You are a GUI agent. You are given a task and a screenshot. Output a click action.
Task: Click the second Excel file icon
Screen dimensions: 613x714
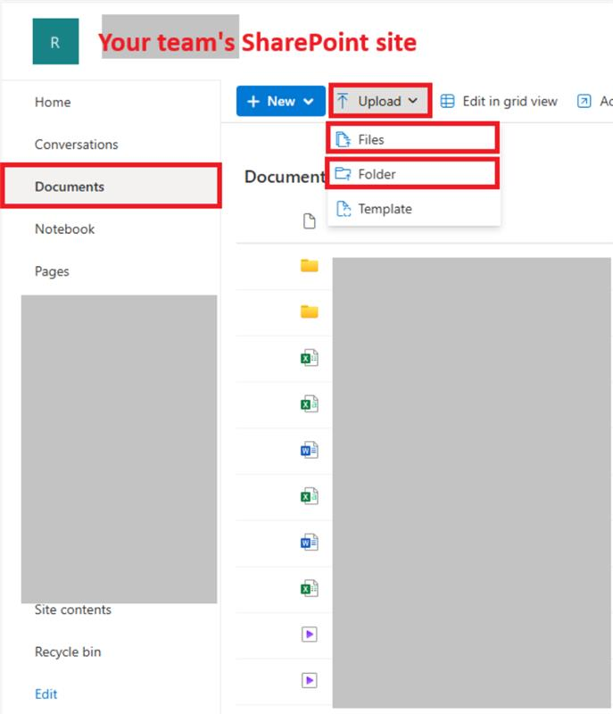coord(310,404)
